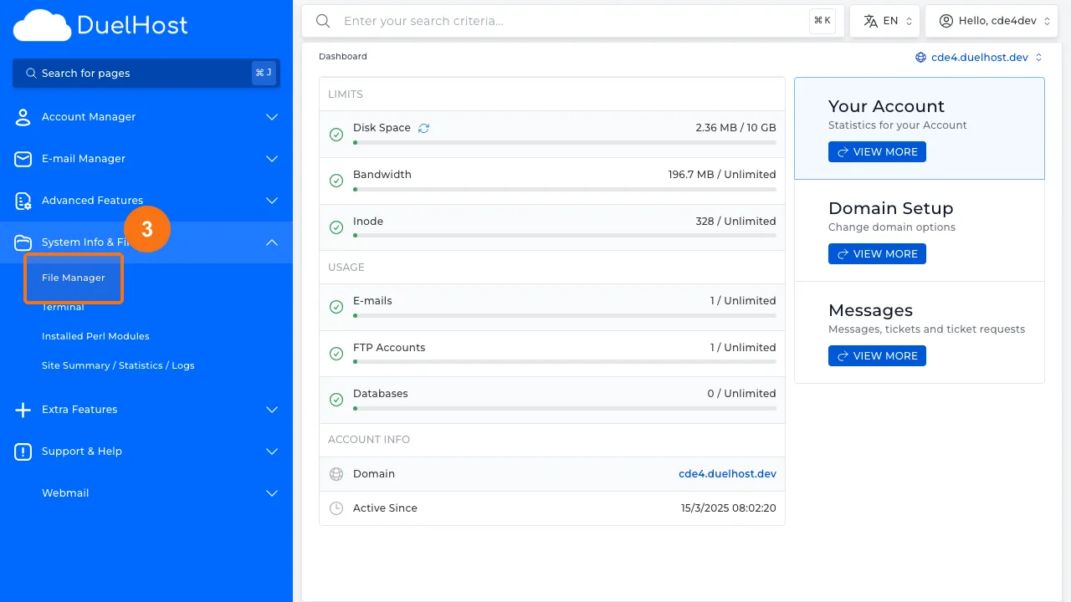The height and width of the screenshot is (602, 1071).
Task: Toggle the Inode status check indicator
Action: click(336, 227)
